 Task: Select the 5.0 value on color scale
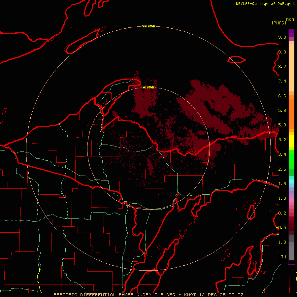coord(282,125)
